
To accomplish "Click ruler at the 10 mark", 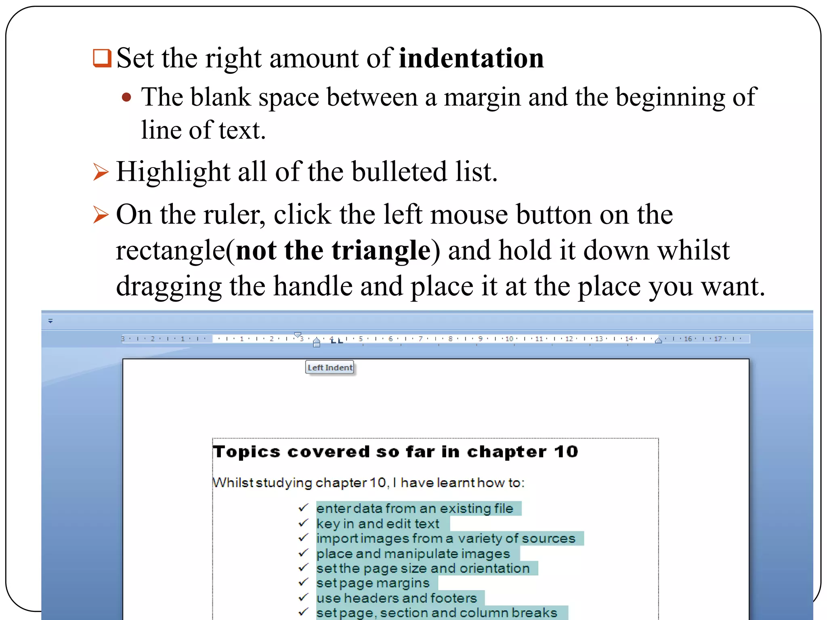I will click(x=510, y=339).
